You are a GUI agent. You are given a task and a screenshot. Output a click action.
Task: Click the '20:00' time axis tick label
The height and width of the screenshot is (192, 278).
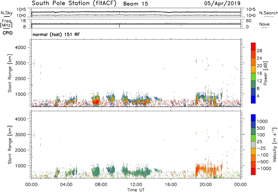[x=205, y=185]
